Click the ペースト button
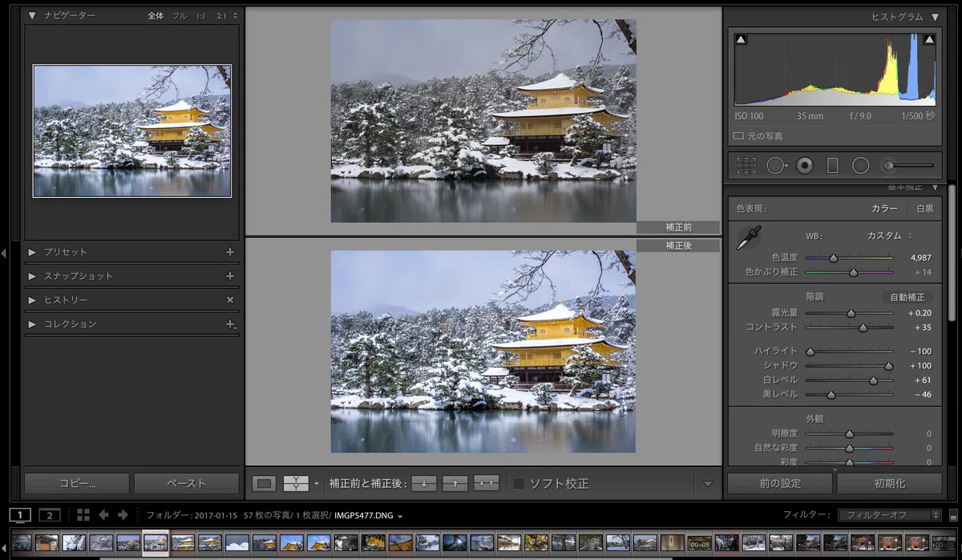 186,483
